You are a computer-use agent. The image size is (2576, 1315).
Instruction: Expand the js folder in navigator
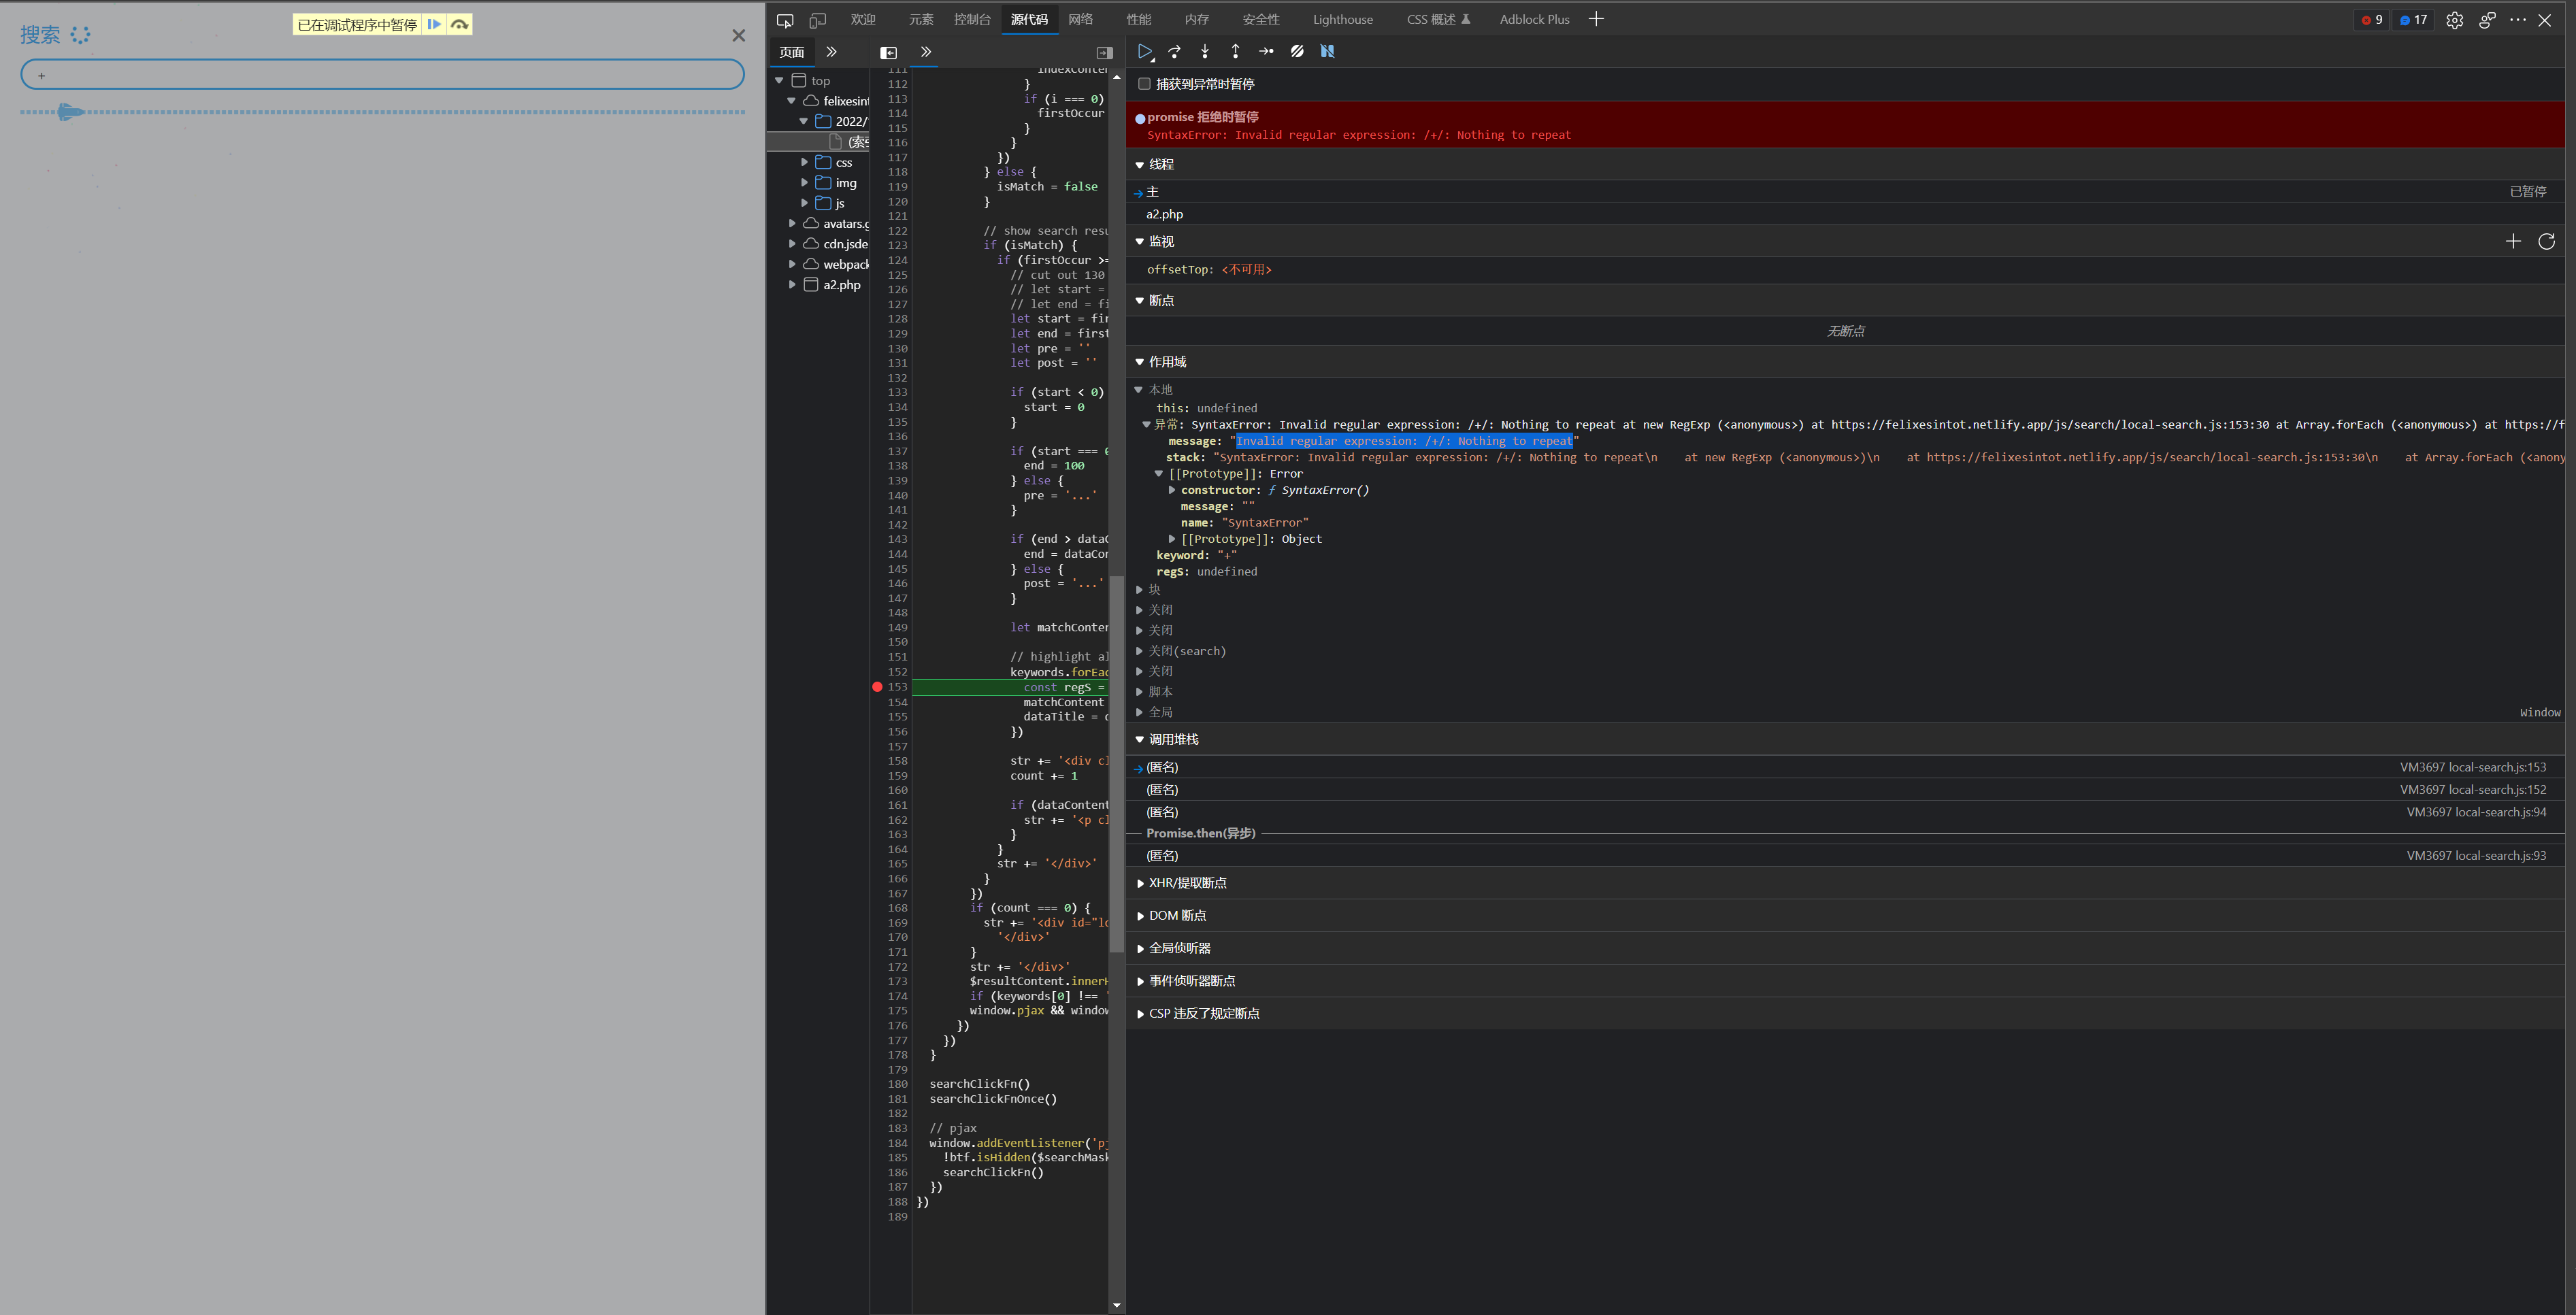click(804, 203)
